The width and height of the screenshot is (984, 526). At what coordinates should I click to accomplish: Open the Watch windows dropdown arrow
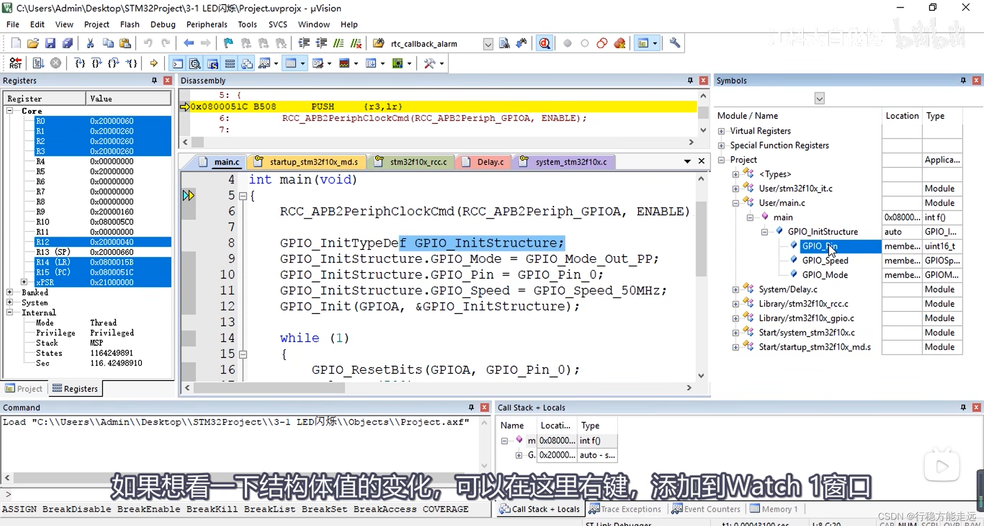click(x=276, y=64)
